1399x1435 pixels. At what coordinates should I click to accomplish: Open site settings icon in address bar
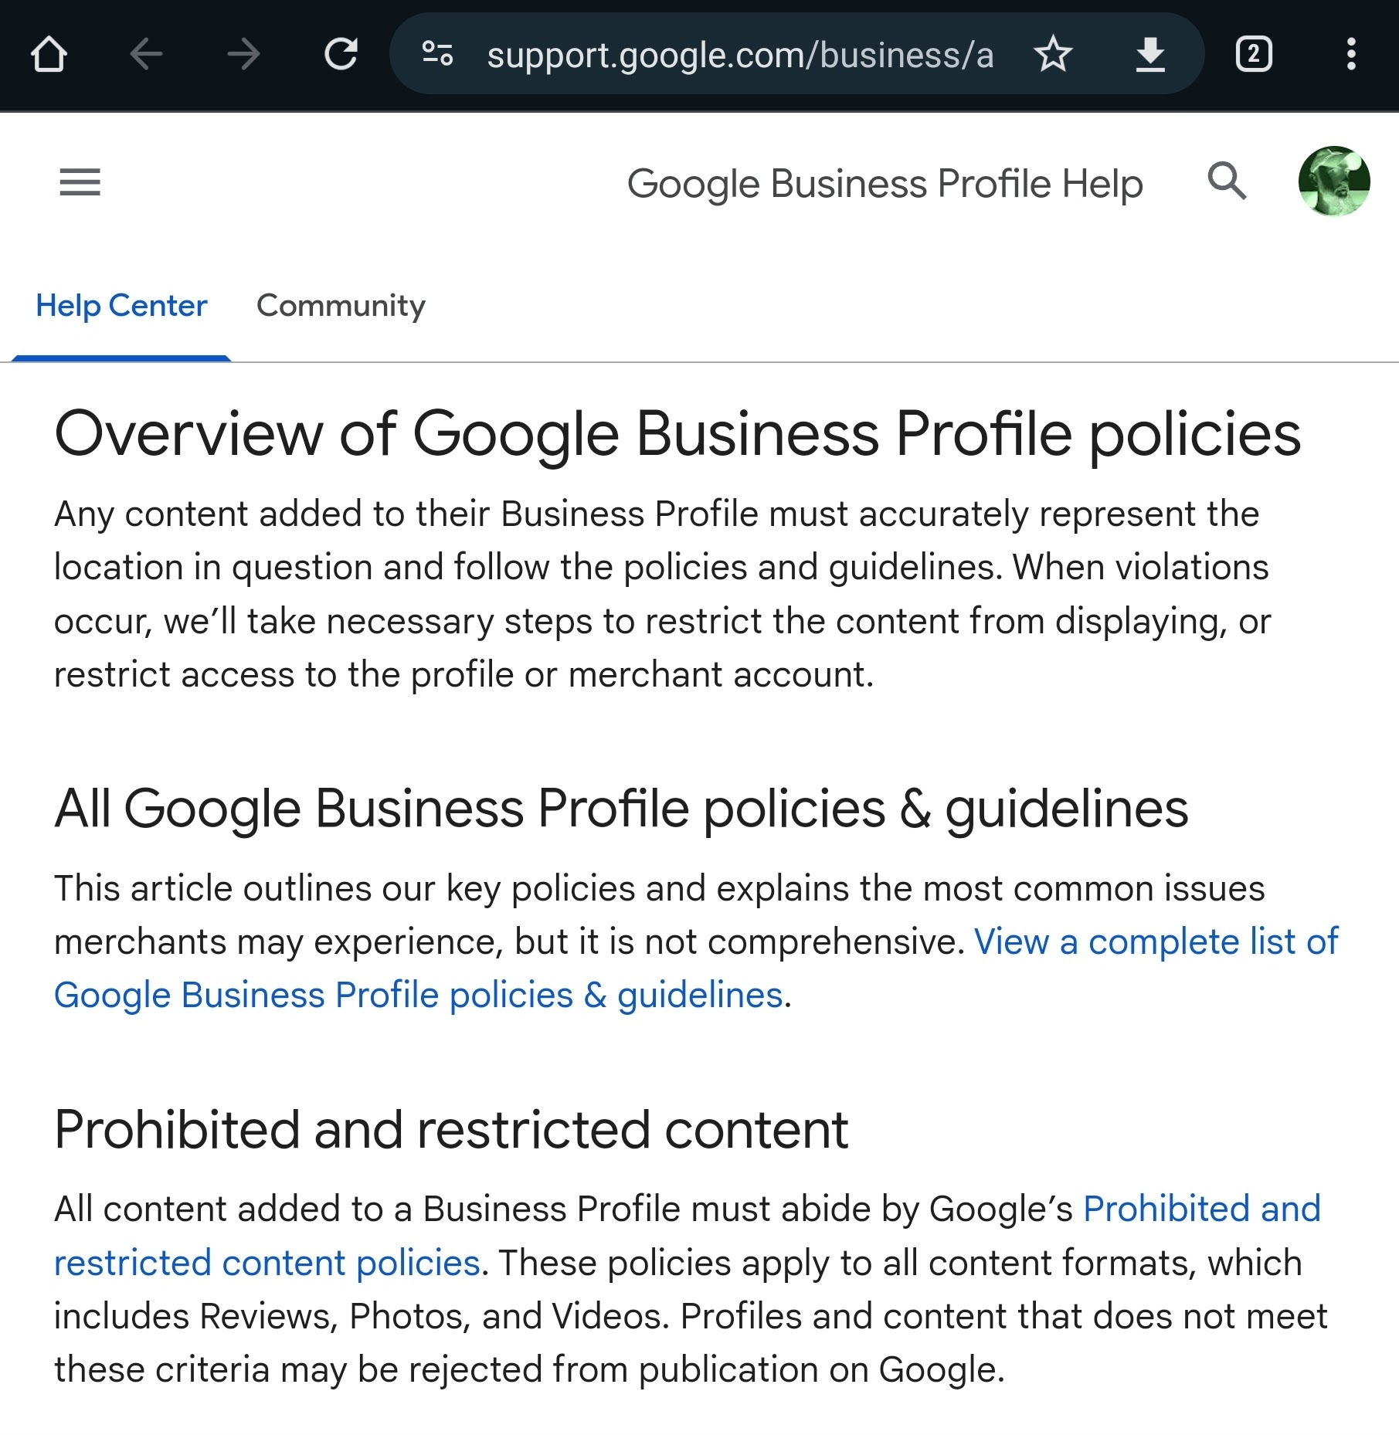point(437,54)
